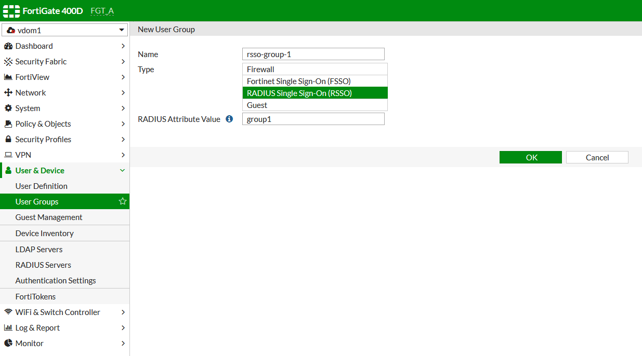Click the System gear icon

pos(8,108)
